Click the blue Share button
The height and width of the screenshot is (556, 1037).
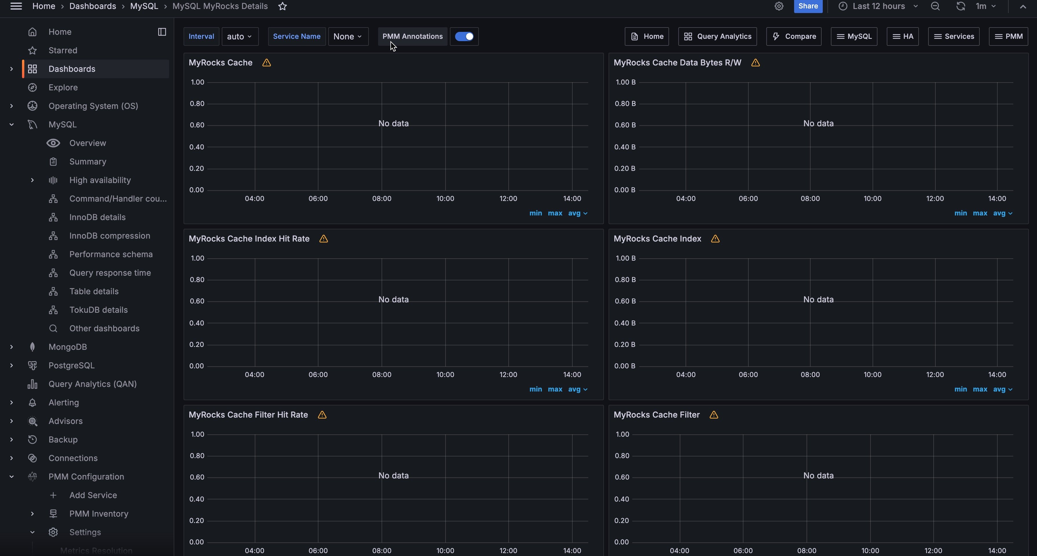tap(807, 6)
